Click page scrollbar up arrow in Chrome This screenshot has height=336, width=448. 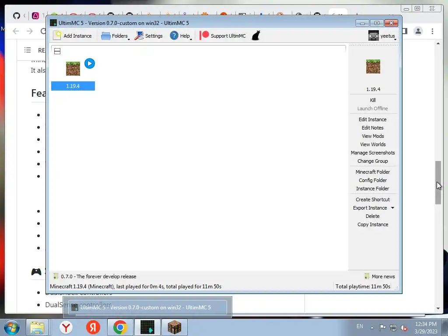438,43
